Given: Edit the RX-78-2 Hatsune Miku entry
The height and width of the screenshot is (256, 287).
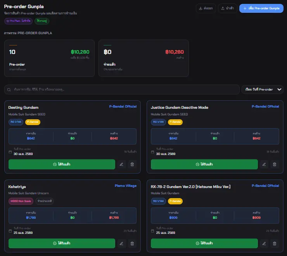Looking at the screenshot, I should coord(264,244).
